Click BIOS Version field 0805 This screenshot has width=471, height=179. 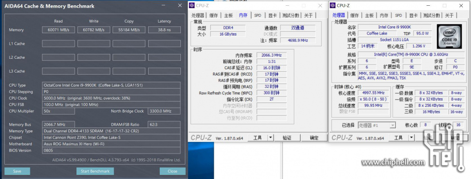pyautogui.click(x=111, y=151)
